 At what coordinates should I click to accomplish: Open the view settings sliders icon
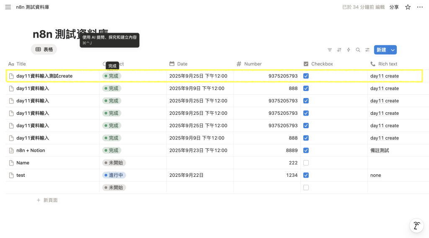[x=367, y=50]
